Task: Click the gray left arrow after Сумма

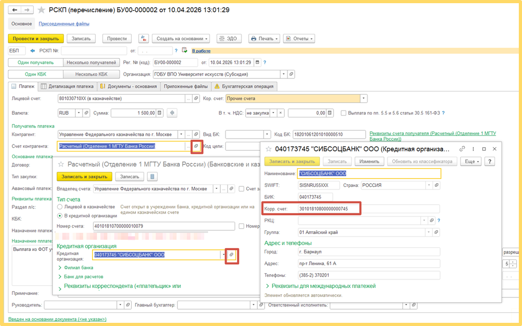Action: pyautogui.click(x=172, y=113)
